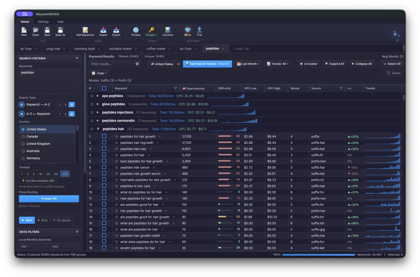Click the Get Search Volume button

tap(207, 64)
